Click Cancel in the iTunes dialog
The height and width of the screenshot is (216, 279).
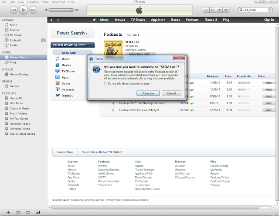(171, 93)
